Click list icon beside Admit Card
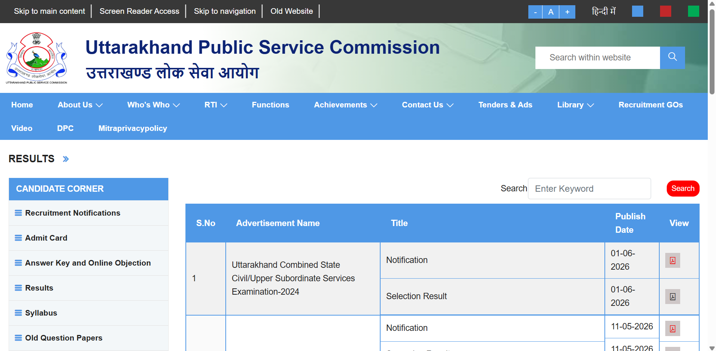Image resolution: width=716 pixels, height=351 pixels. 18,238
